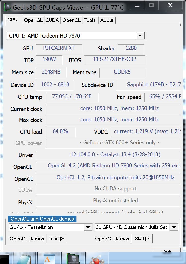Click the OpenGL and OpenCL demos group header
Image resolution: width=186 pixels, height=264 pixels.
coord(42,219)
